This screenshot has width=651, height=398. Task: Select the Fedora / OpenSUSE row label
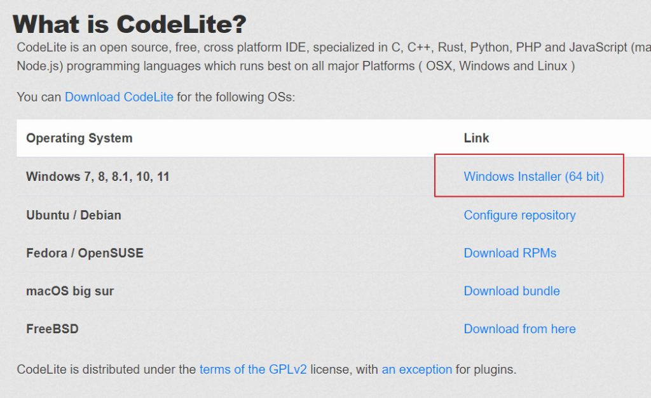click(84, 253)
